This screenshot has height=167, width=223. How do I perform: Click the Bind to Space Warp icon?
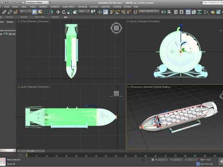(x=15, y=12)
